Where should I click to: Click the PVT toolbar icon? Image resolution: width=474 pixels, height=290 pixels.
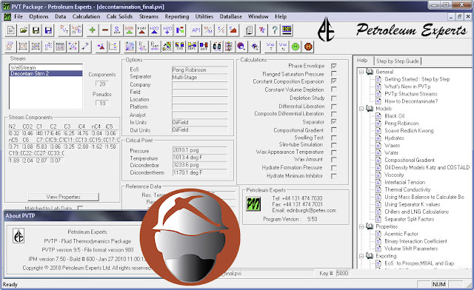click(x=64, y=30)
